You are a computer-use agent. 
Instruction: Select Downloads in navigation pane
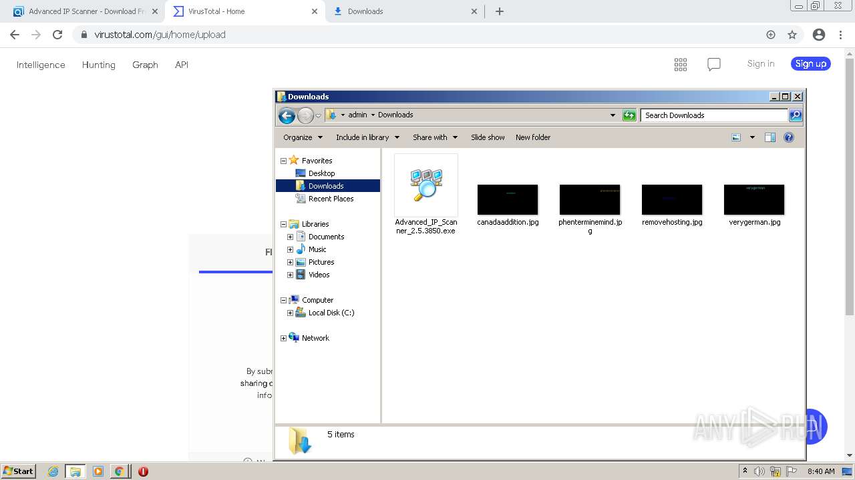click(x=326, y=186)
